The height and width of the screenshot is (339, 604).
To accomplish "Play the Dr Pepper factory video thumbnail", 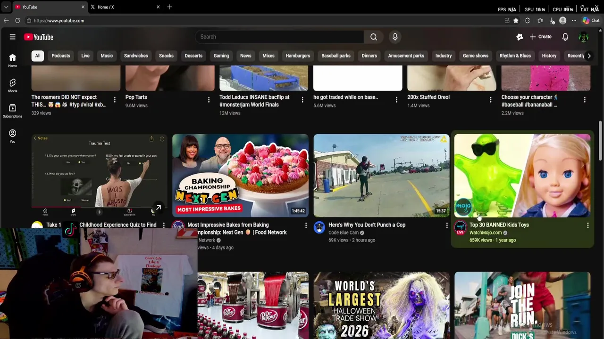I will pos(253,305).
